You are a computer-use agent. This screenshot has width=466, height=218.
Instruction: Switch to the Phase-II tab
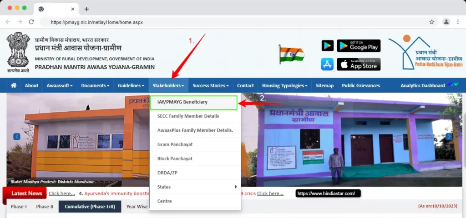pyautogui.click(x=45, y=207)
